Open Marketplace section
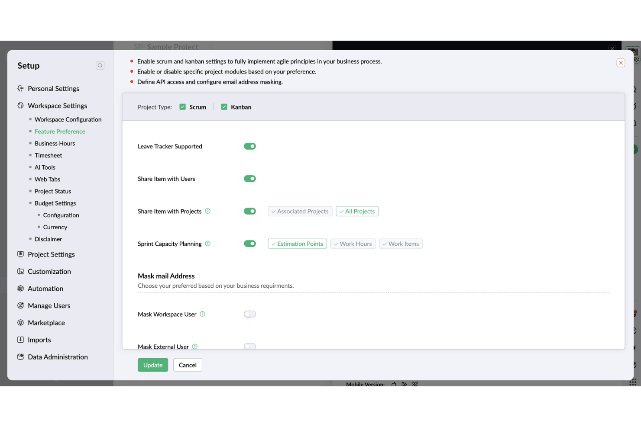 click(46, 323)
